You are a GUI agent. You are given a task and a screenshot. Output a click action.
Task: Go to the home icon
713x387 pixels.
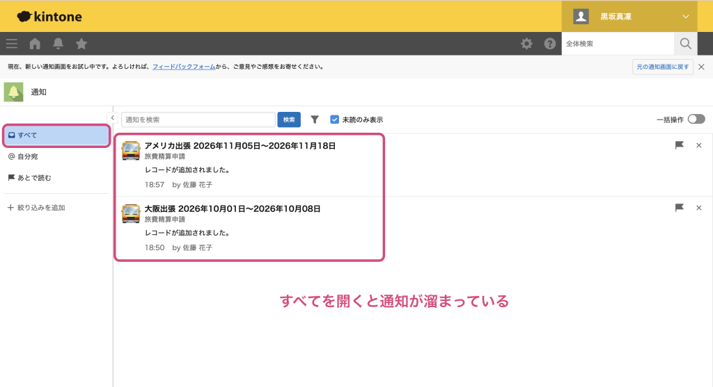pos(35,44)
